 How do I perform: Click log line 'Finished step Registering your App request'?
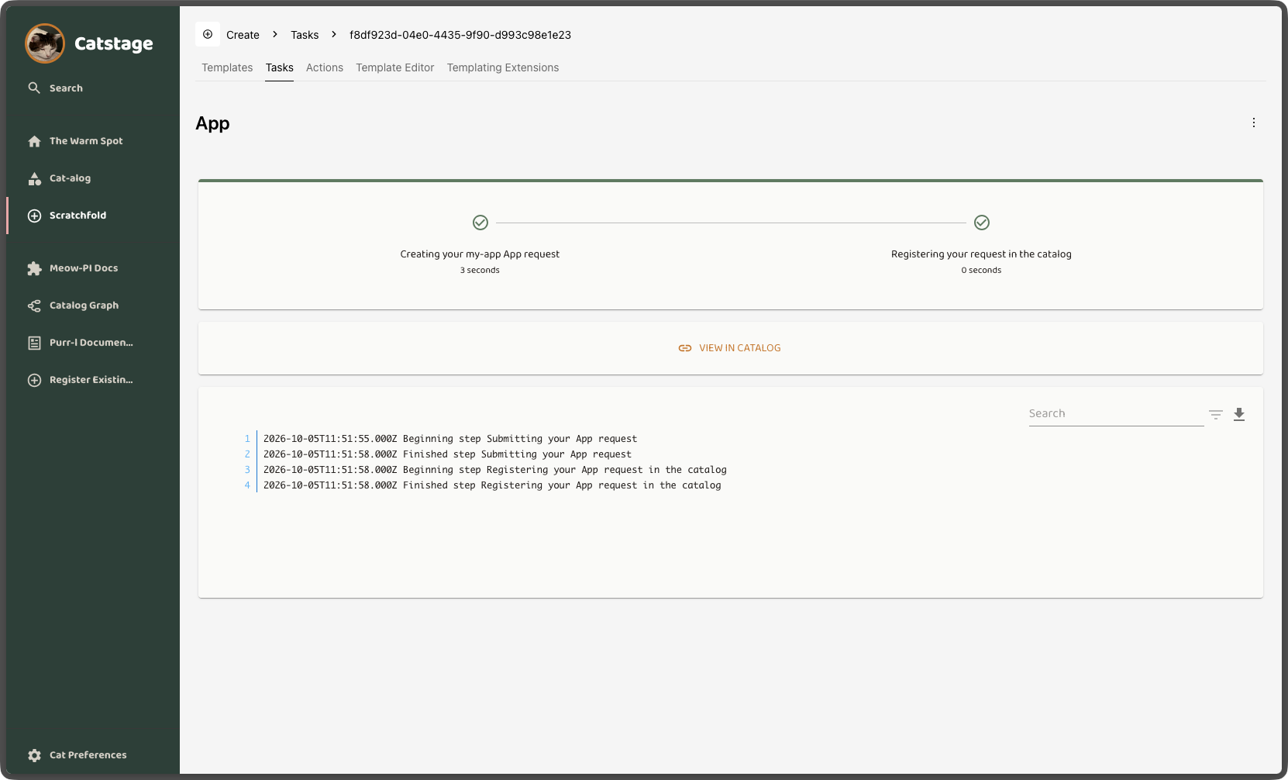pyautogui.click(x=492, y=485)
